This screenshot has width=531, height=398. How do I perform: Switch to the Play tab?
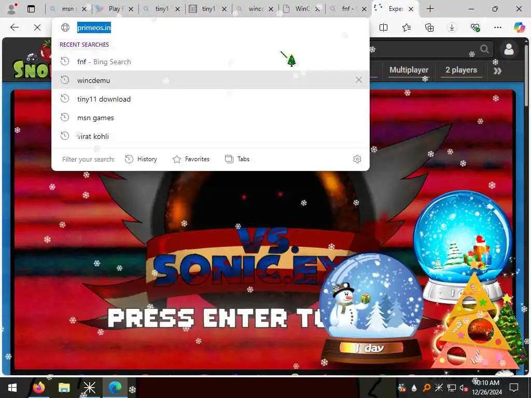click(x=114, y=9)
